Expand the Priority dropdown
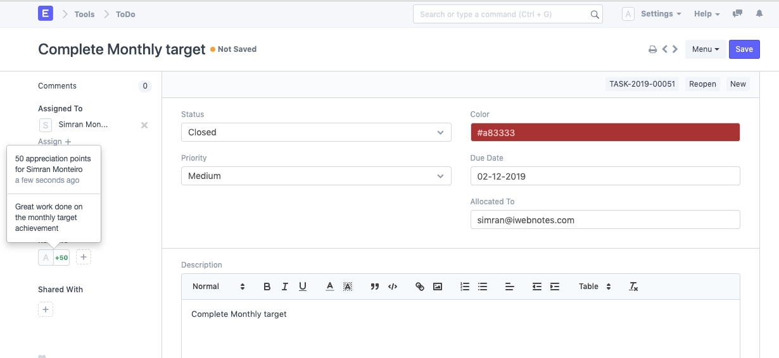The image size is (779, 358). click(x=315, y=176)
